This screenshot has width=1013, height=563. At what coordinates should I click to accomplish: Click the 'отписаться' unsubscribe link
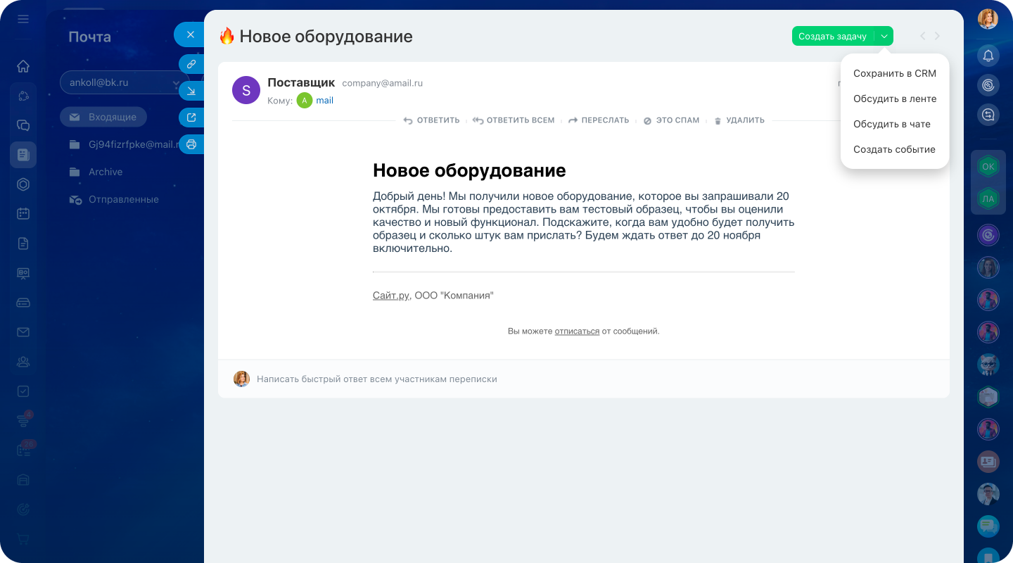577,331
